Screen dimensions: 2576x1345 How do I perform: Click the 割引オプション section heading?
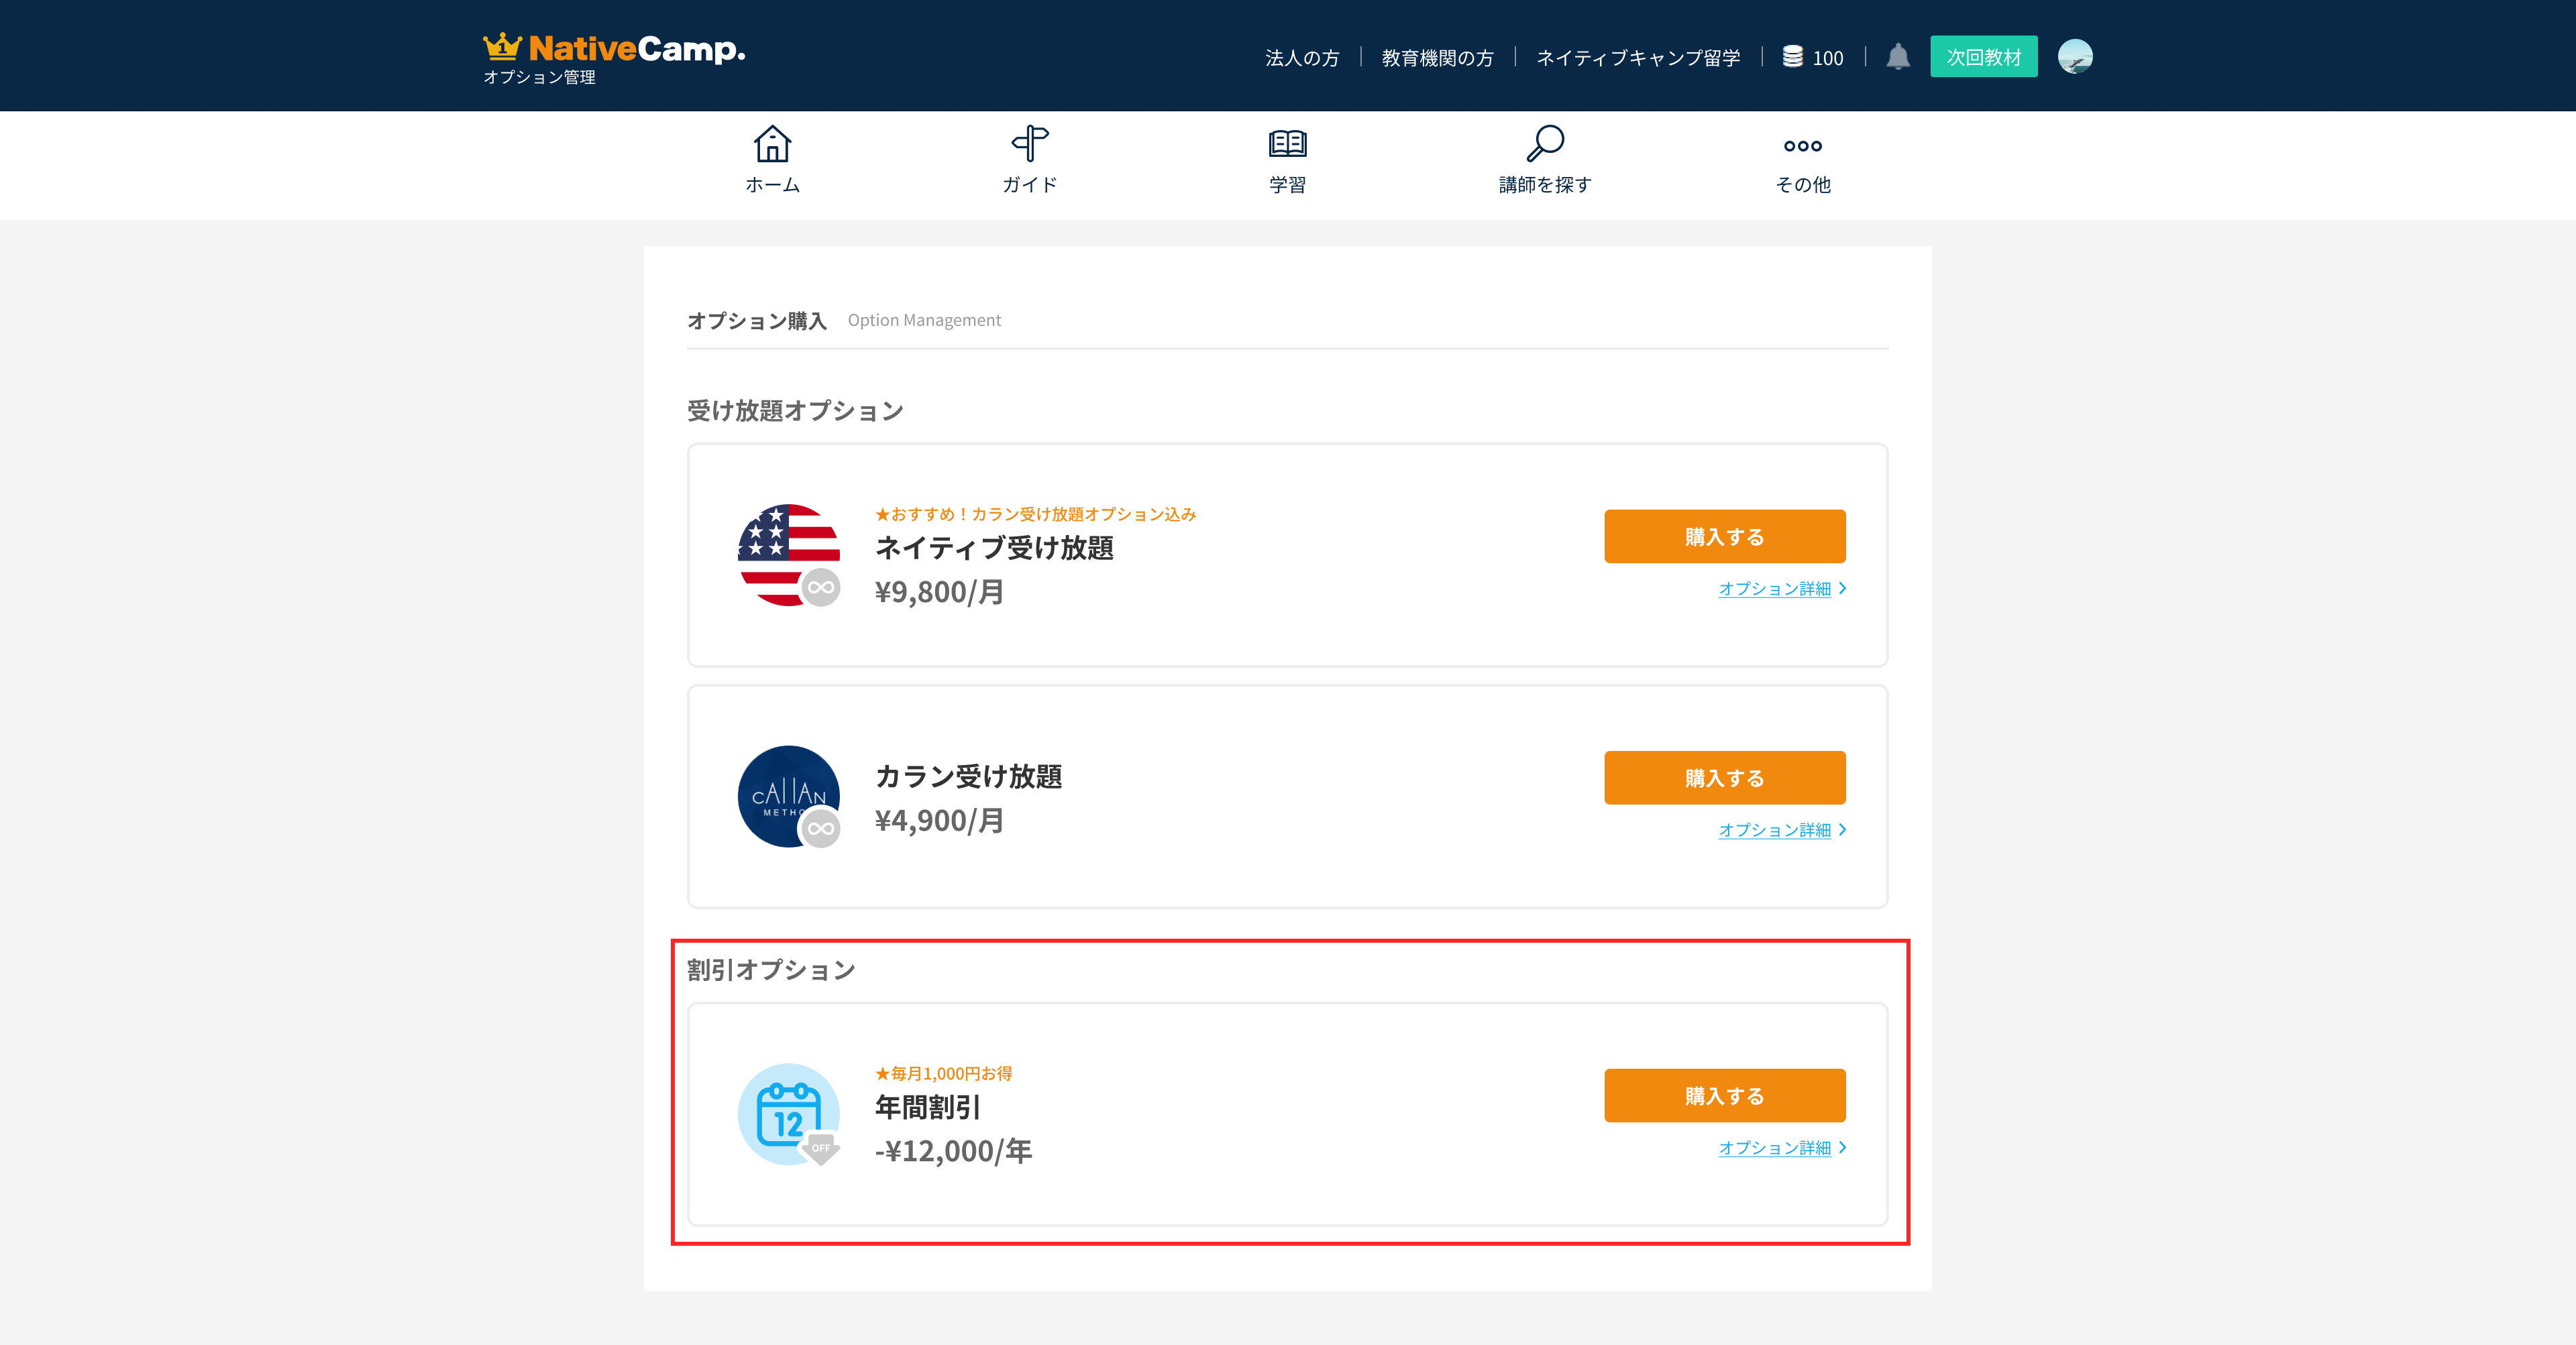click(x=771, y=970)
